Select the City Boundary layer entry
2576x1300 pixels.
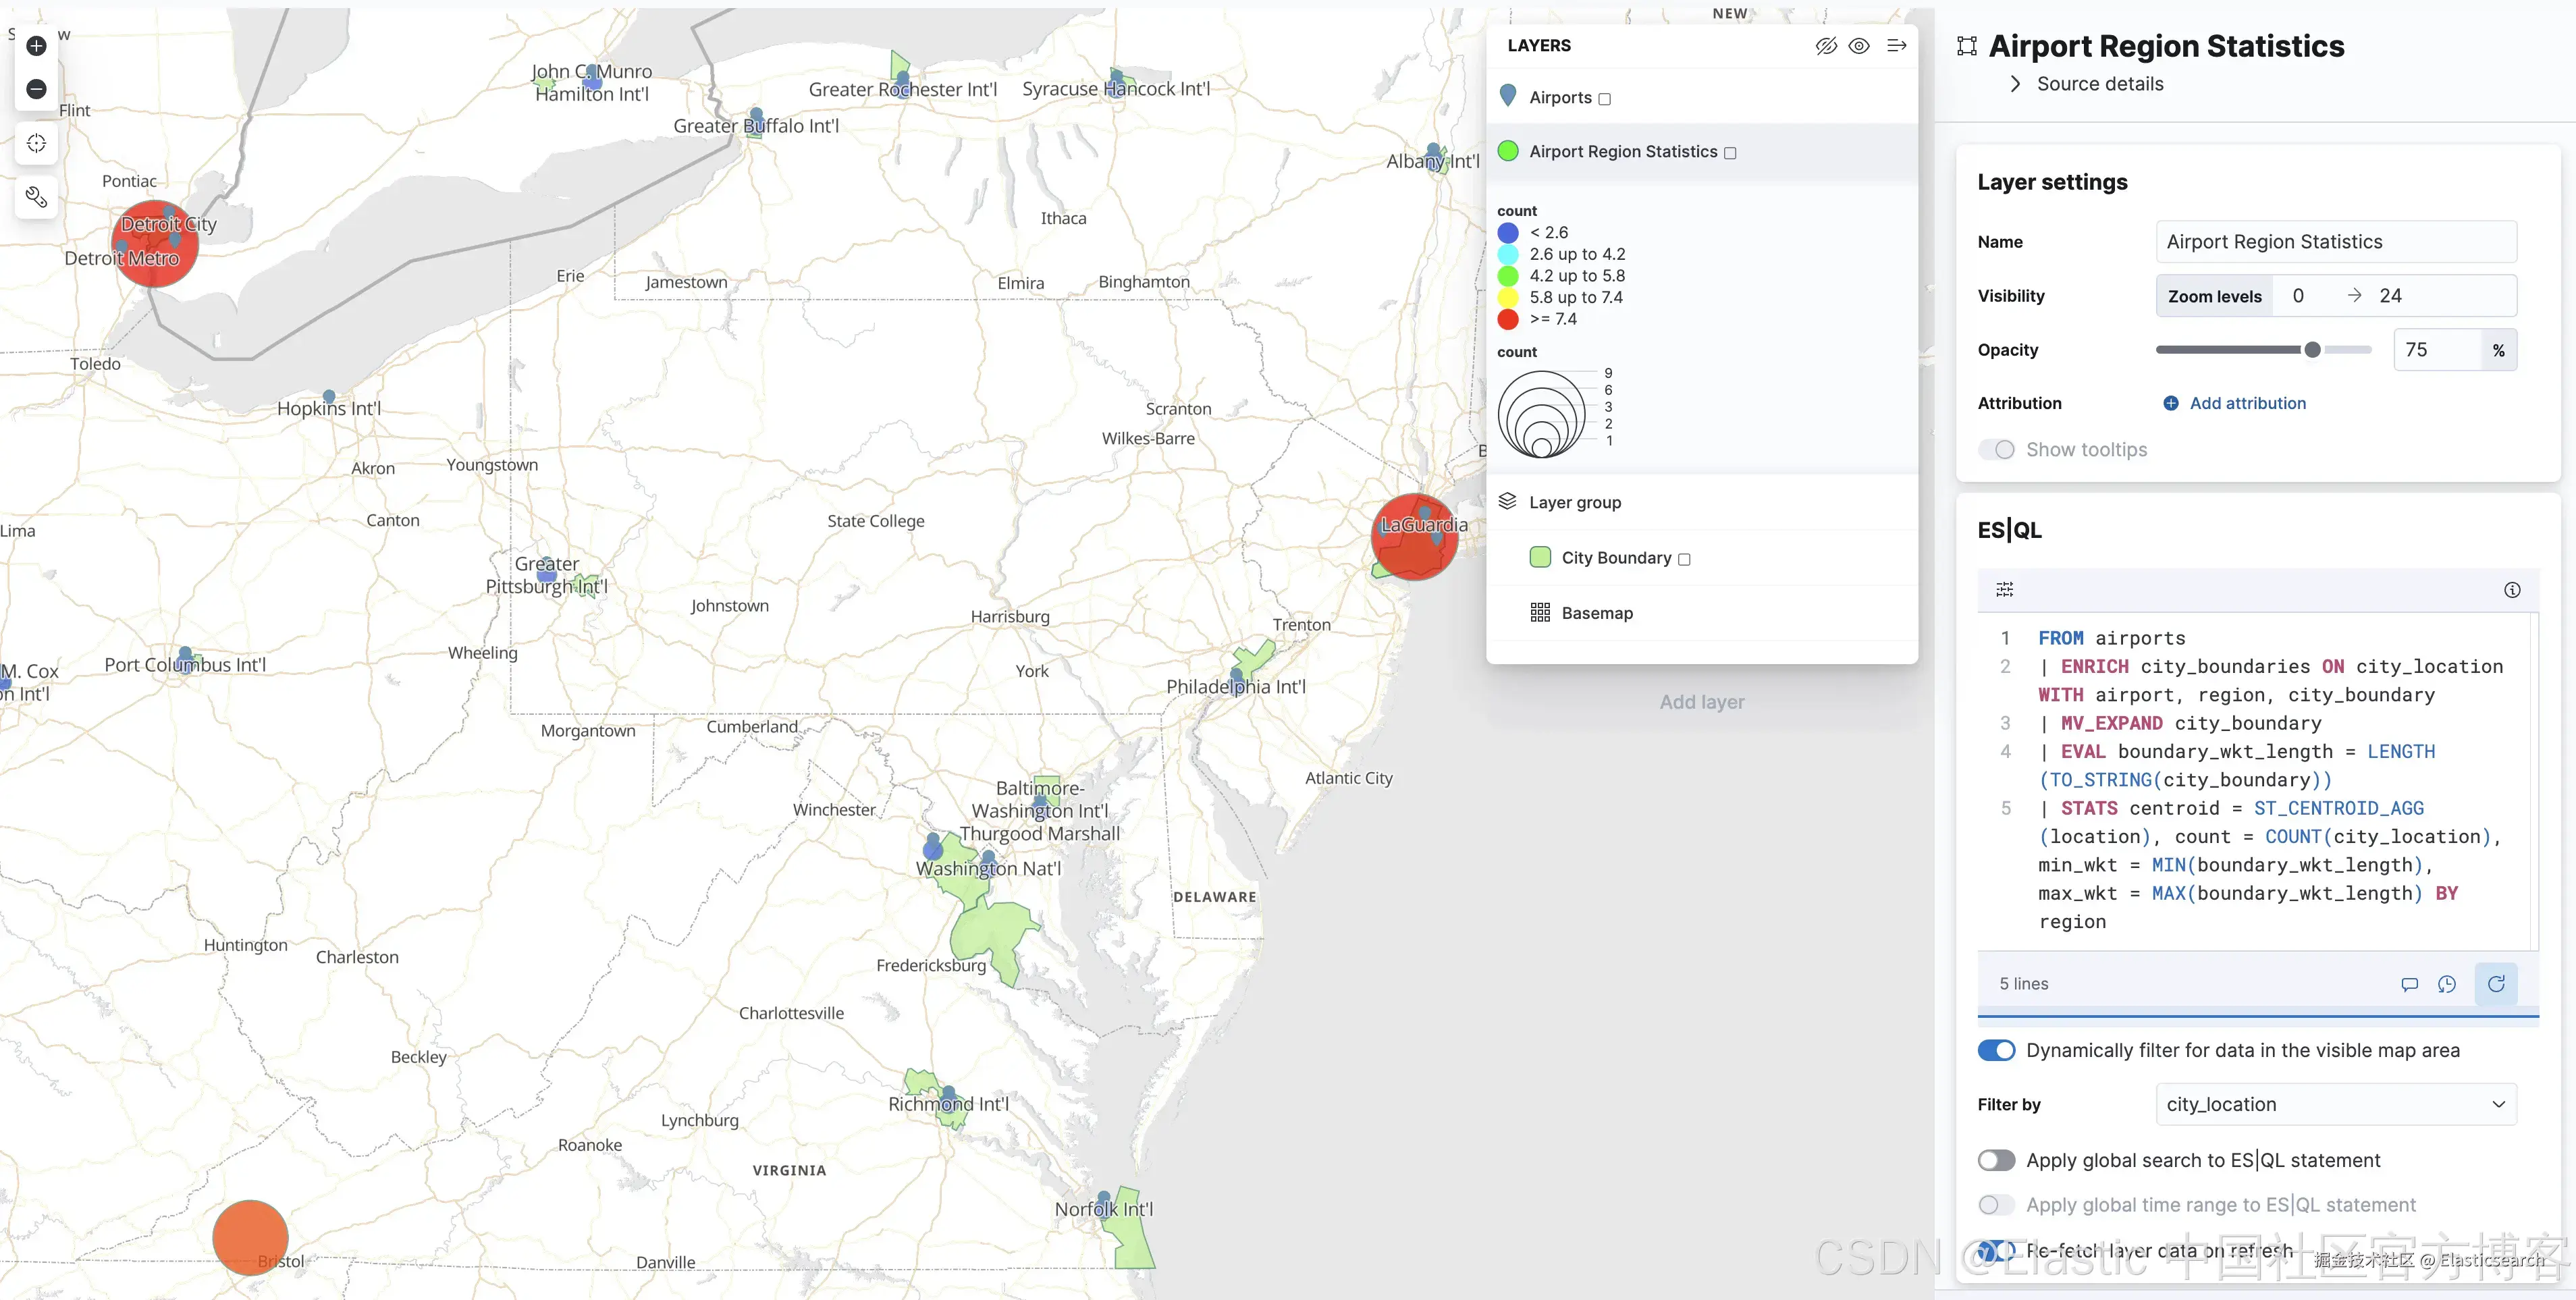click(x=1616, y=558)
